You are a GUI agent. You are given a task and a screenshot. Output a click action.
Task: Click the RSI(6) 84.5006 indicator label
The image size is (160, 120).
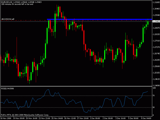click(7, 89)
